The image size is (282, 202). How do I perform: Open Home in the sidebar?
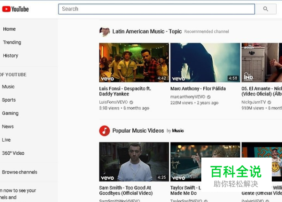pyautogui.click(x=9, y=29)
